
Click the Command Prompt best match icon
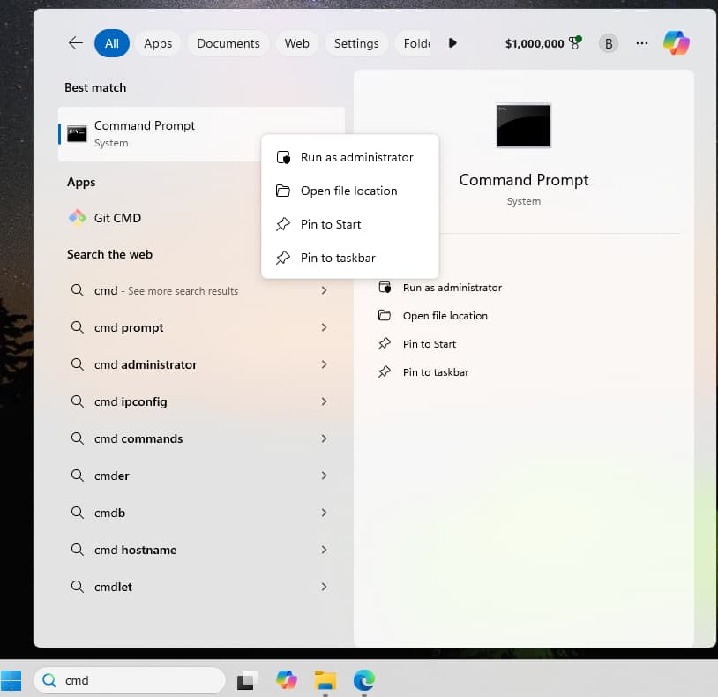77,134
